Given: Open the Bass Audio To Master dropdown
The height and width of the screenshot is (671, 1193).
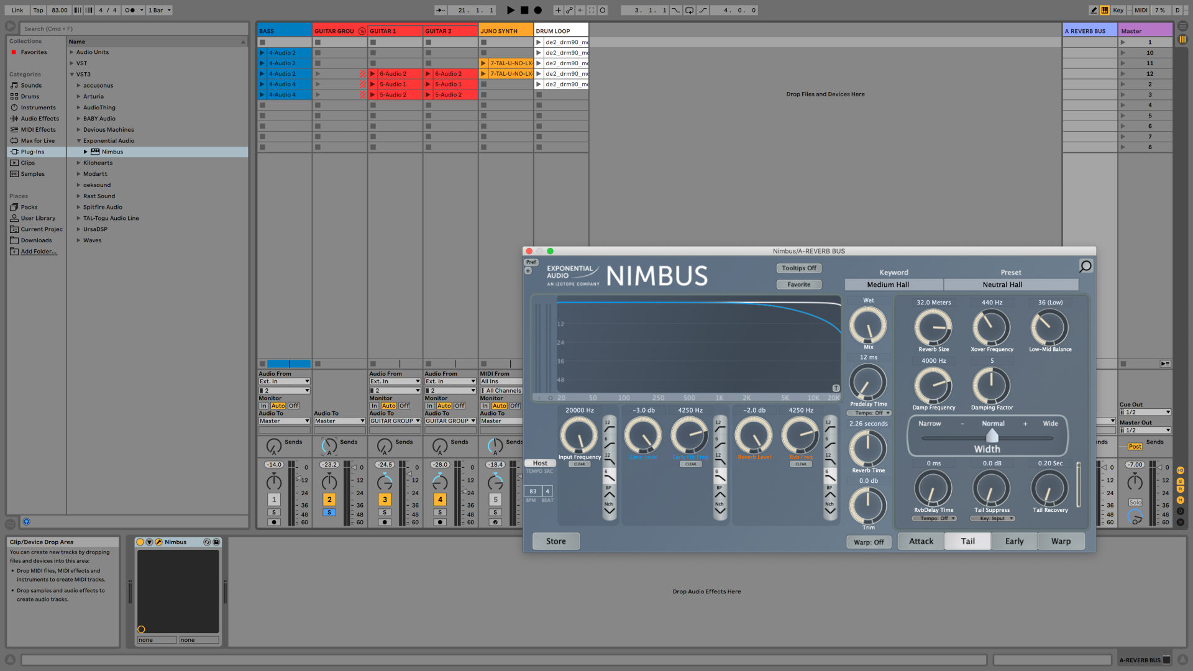Looking at the screenshot, I should click(x=284, y=421).
